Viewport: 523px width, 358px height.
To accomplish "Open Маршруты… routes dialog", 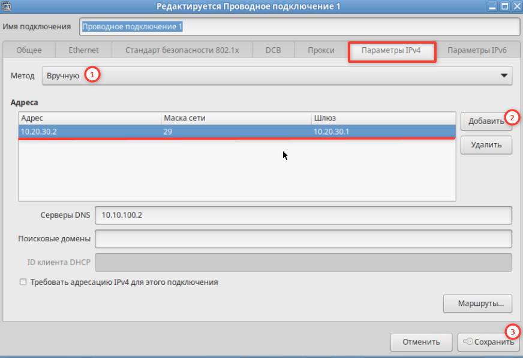I will pos(477,304).
